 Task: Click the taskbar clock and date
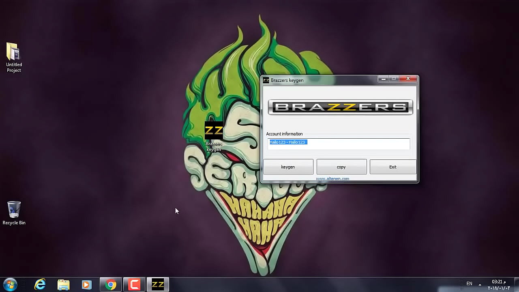(499, 285)
